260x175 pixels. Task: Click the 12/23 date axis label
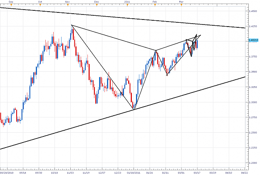coord(118,173)
